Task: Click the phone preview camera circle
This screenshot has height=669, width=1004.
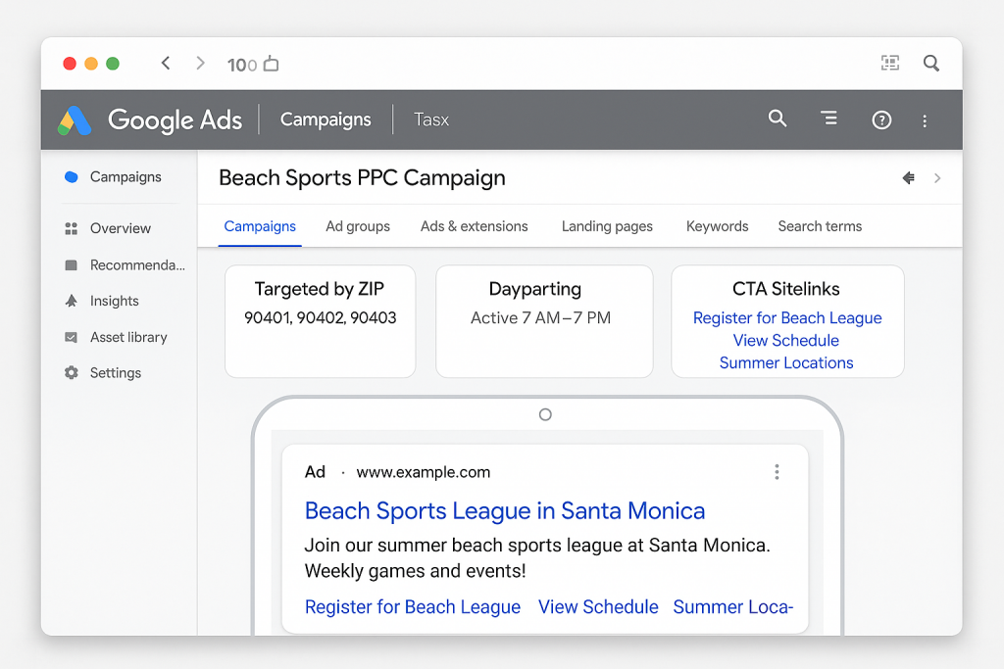Action: point(545,414)
